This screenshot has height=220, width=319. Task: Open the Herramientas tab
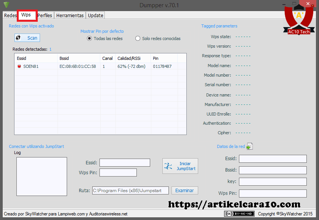(70, 15)
